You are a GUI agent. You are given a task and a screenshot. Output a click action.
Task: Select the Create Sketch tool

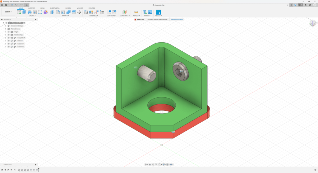[19, 12]
